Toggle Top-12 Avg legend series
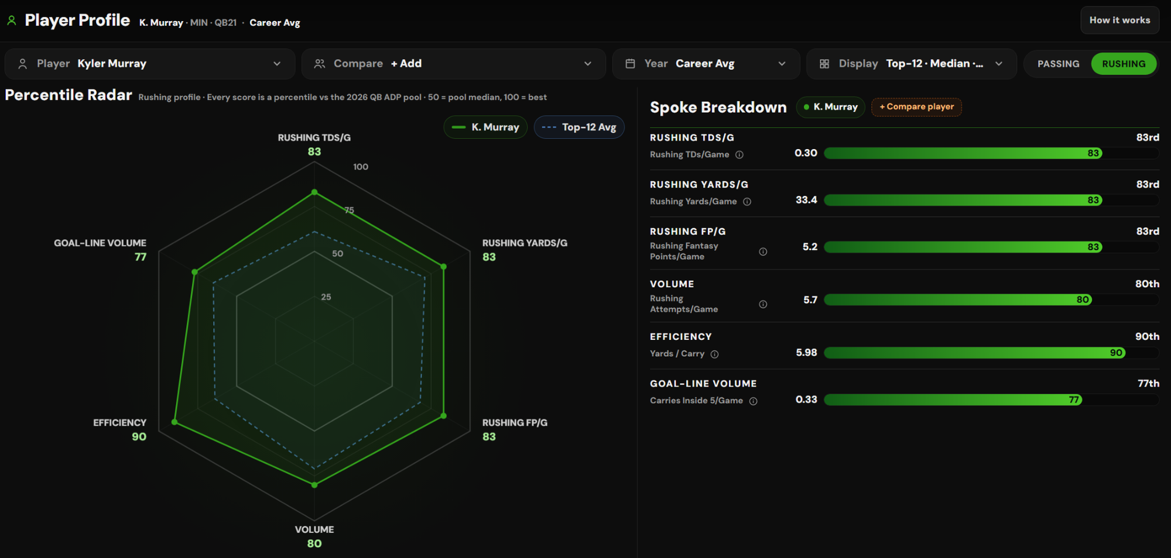This screenshot has width=1171, height=558. [x=579, y=127]
